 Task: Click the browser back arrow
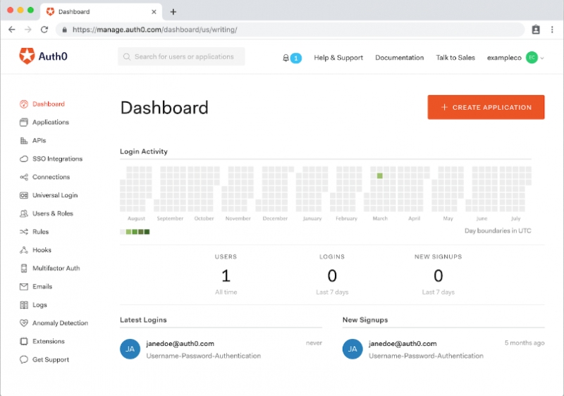pos(12,30)
